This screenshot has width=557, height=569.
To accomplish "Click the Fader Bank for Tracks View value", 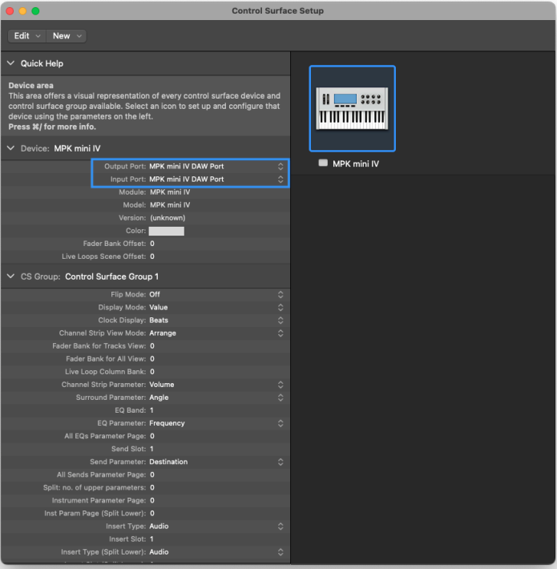I will 152,346.
